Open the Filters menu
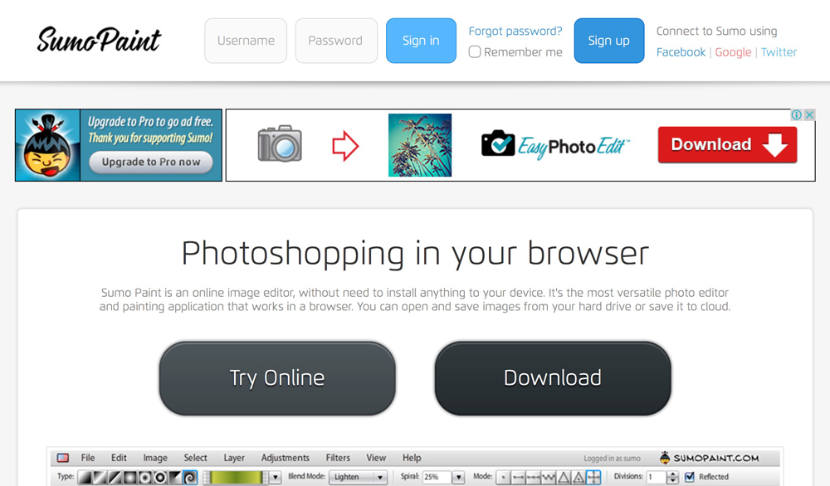The width and height of the screenshot is (830, 486). pyautogui.click(x=338, y=458)
